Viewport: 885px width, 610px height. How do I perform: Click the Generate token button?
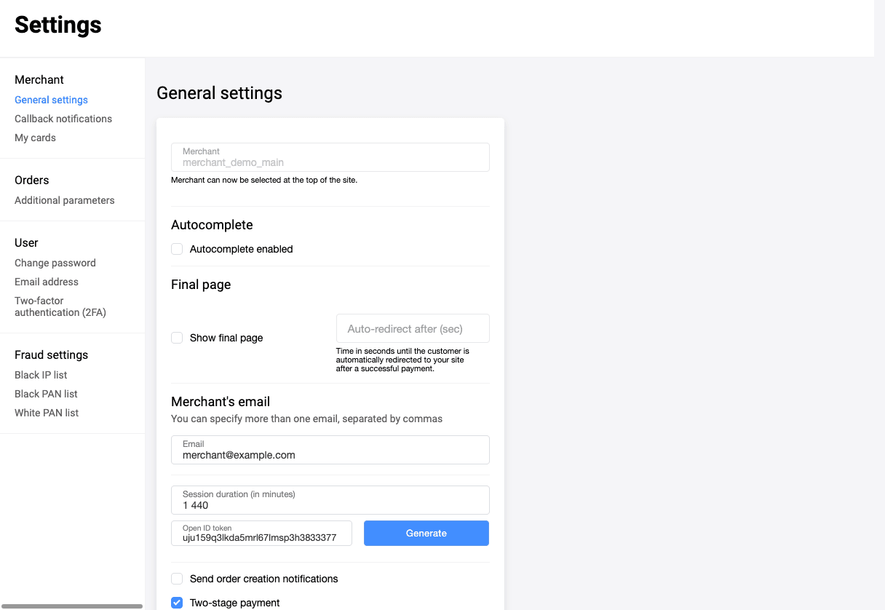(x=426, y=533)
